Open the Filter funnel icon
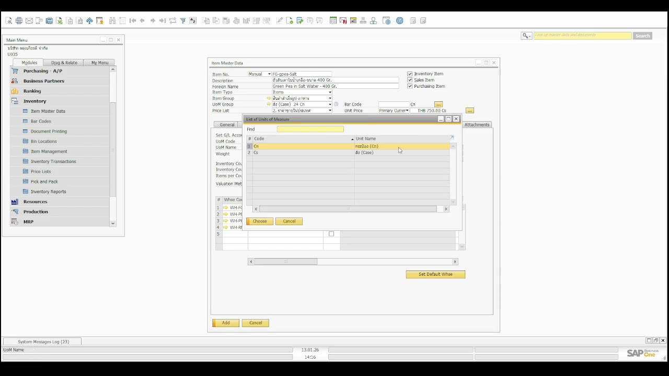Image resolution: width=669 pixels, height=376 pixels. pos(183,21)
